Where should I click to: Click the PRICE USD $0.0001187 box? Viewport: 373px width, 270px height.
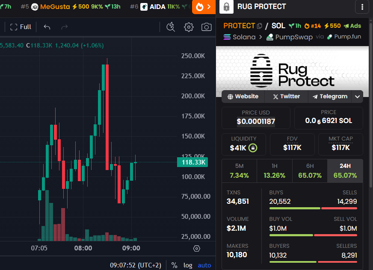point(256,118)
